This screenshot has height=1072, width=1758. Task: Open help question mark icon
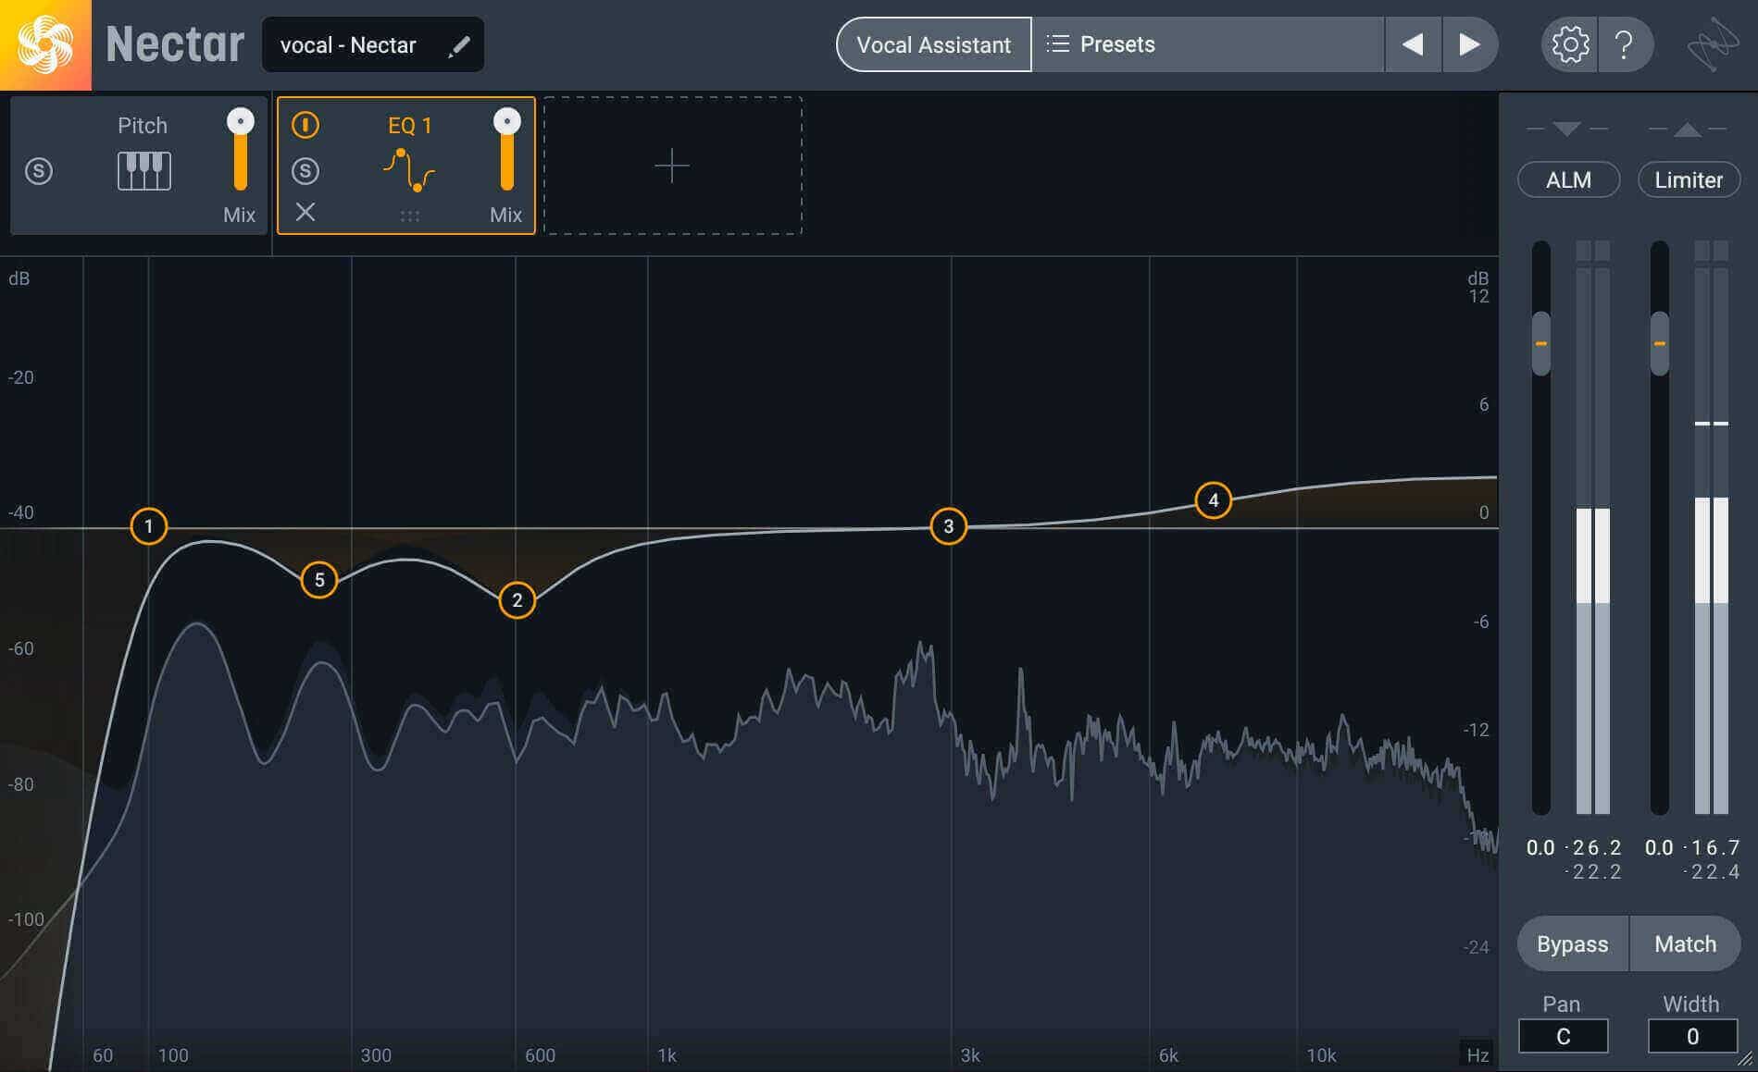click(x=1623, y=44)
